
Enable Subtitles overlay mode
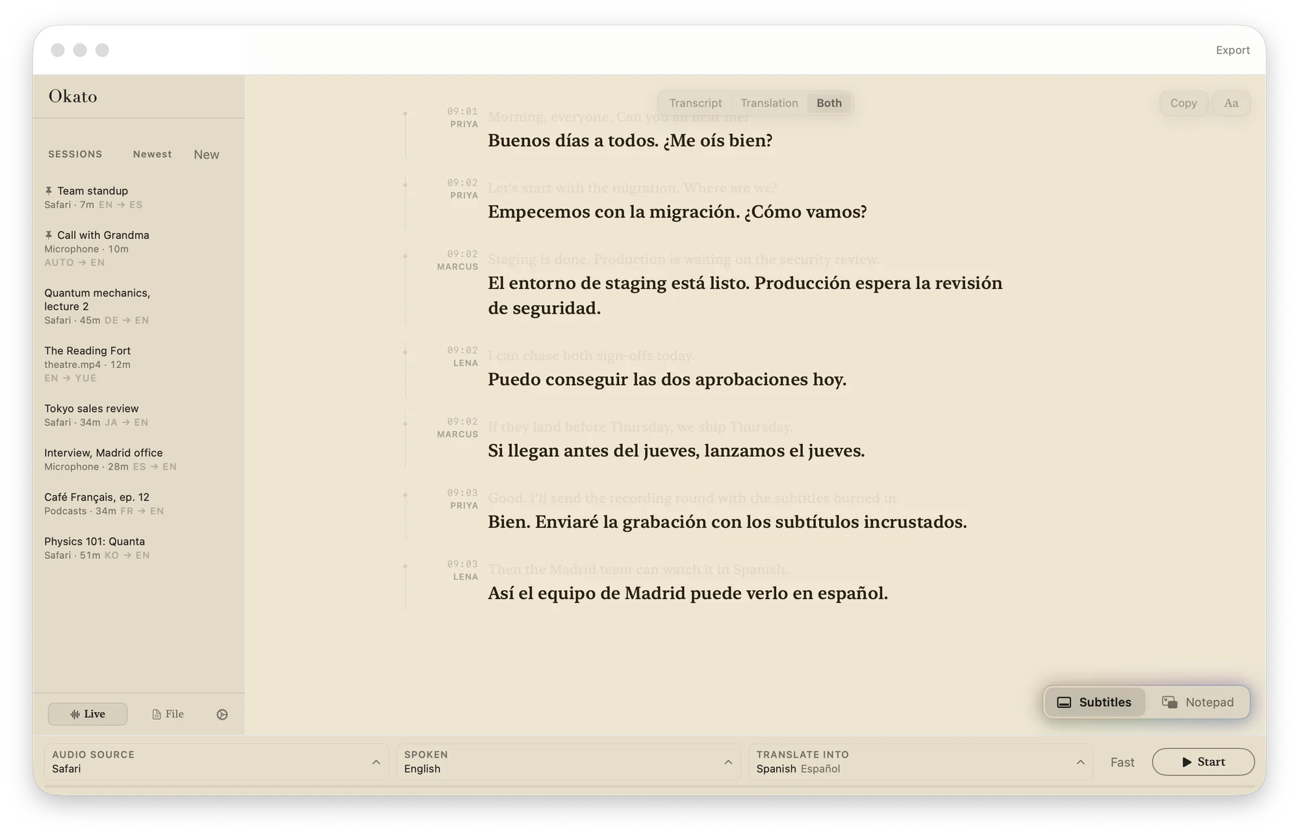[x=1095, y=702]
